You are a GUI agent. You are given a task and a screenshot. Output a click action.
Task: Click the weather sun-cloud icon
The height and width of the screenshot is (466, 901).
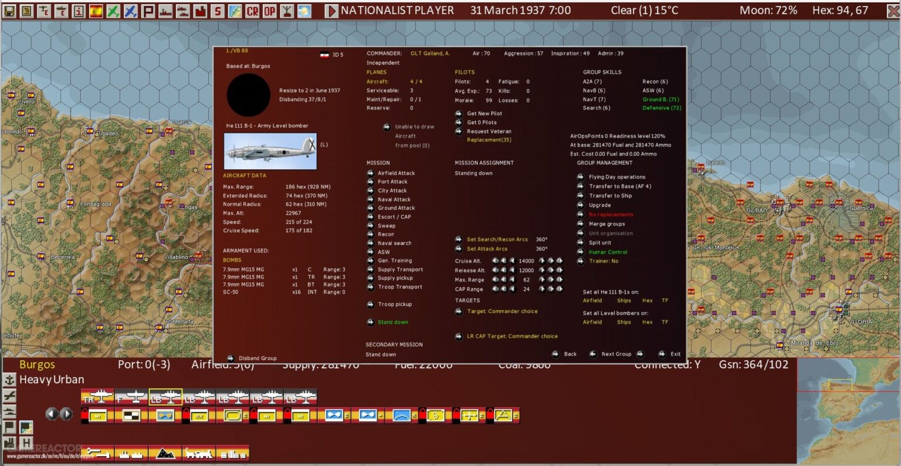coord(304,11)
